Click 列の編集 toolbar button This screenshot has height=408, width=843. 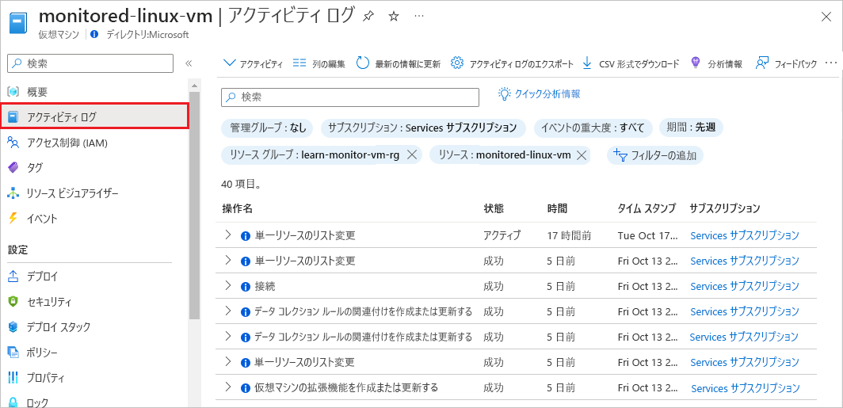pos(319,63)
